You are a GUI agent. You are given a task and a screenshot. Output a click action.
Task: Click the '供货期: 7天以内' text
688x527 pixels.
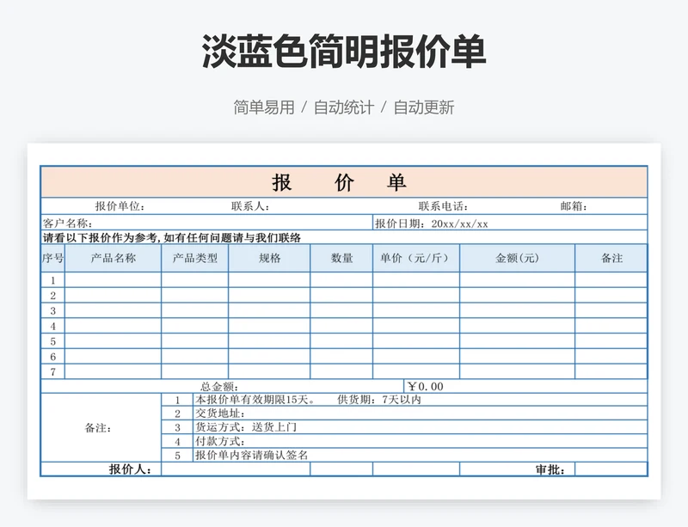pos(379,400)
